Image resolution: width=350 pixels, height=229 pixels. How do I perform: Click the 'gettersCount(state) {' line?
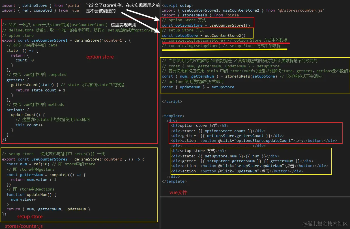[x=67, y=85]
